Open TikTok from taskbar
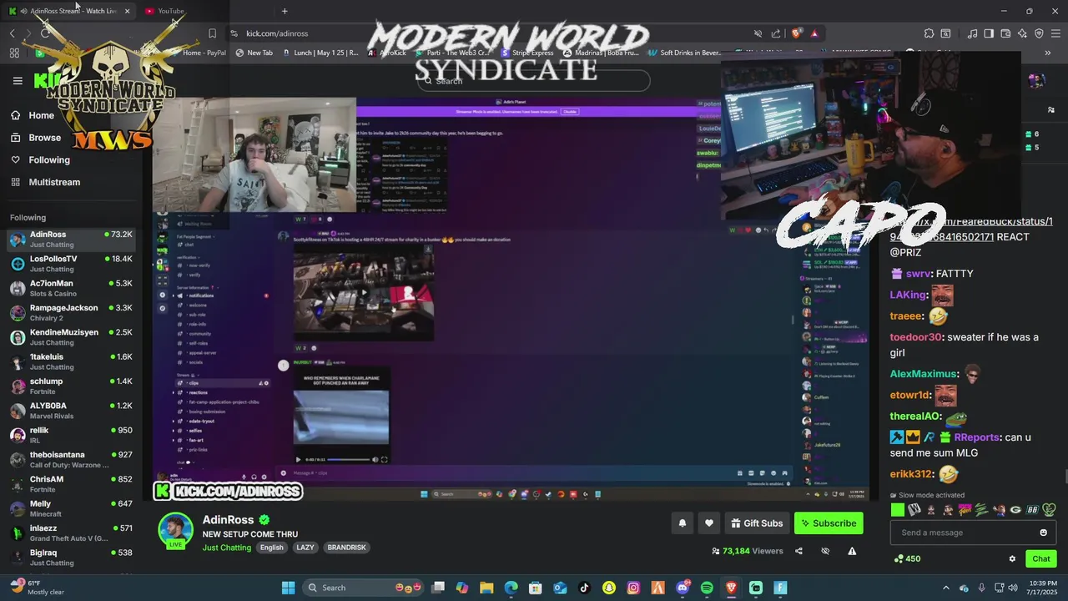 pos(584,588)
